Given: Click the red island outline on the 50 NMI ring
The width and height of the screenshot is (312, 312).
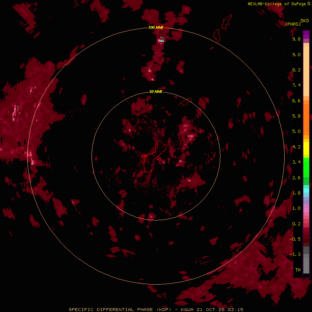Looking at the screenshot, I should 185,102.
